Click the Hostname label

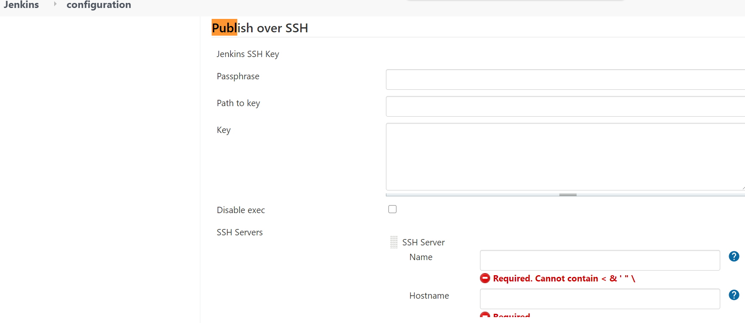click(x=429, y=296)
